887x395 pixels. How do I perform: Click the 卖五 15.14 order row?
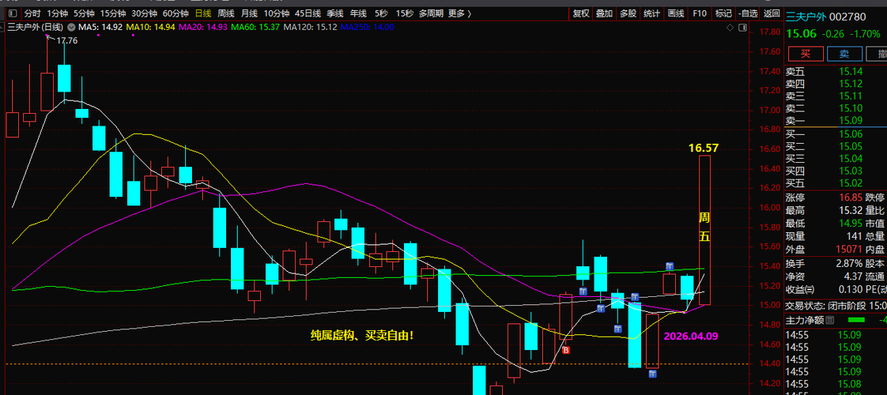point(836,71)
